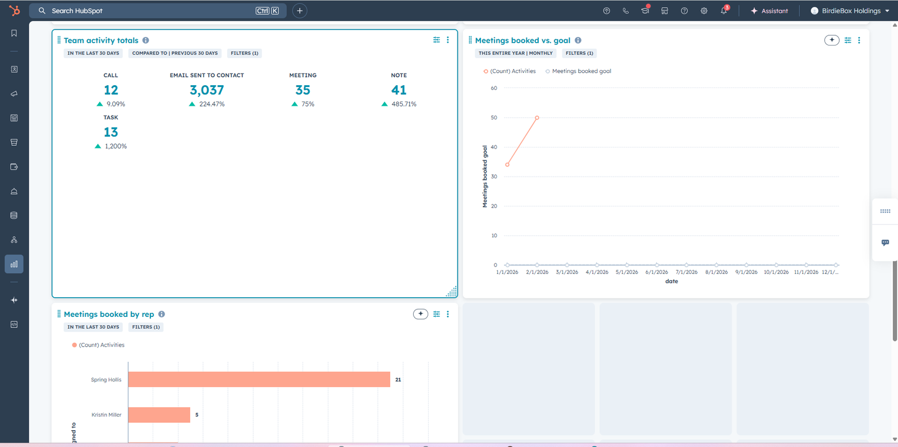Open the Content sidebar icon
898x447 pixels.
click(14, 118)
